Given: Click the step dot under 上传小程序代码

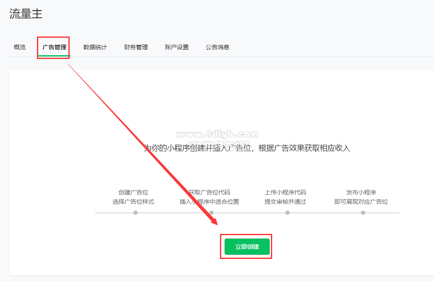Looking at the screenshot, I should 287,213.
